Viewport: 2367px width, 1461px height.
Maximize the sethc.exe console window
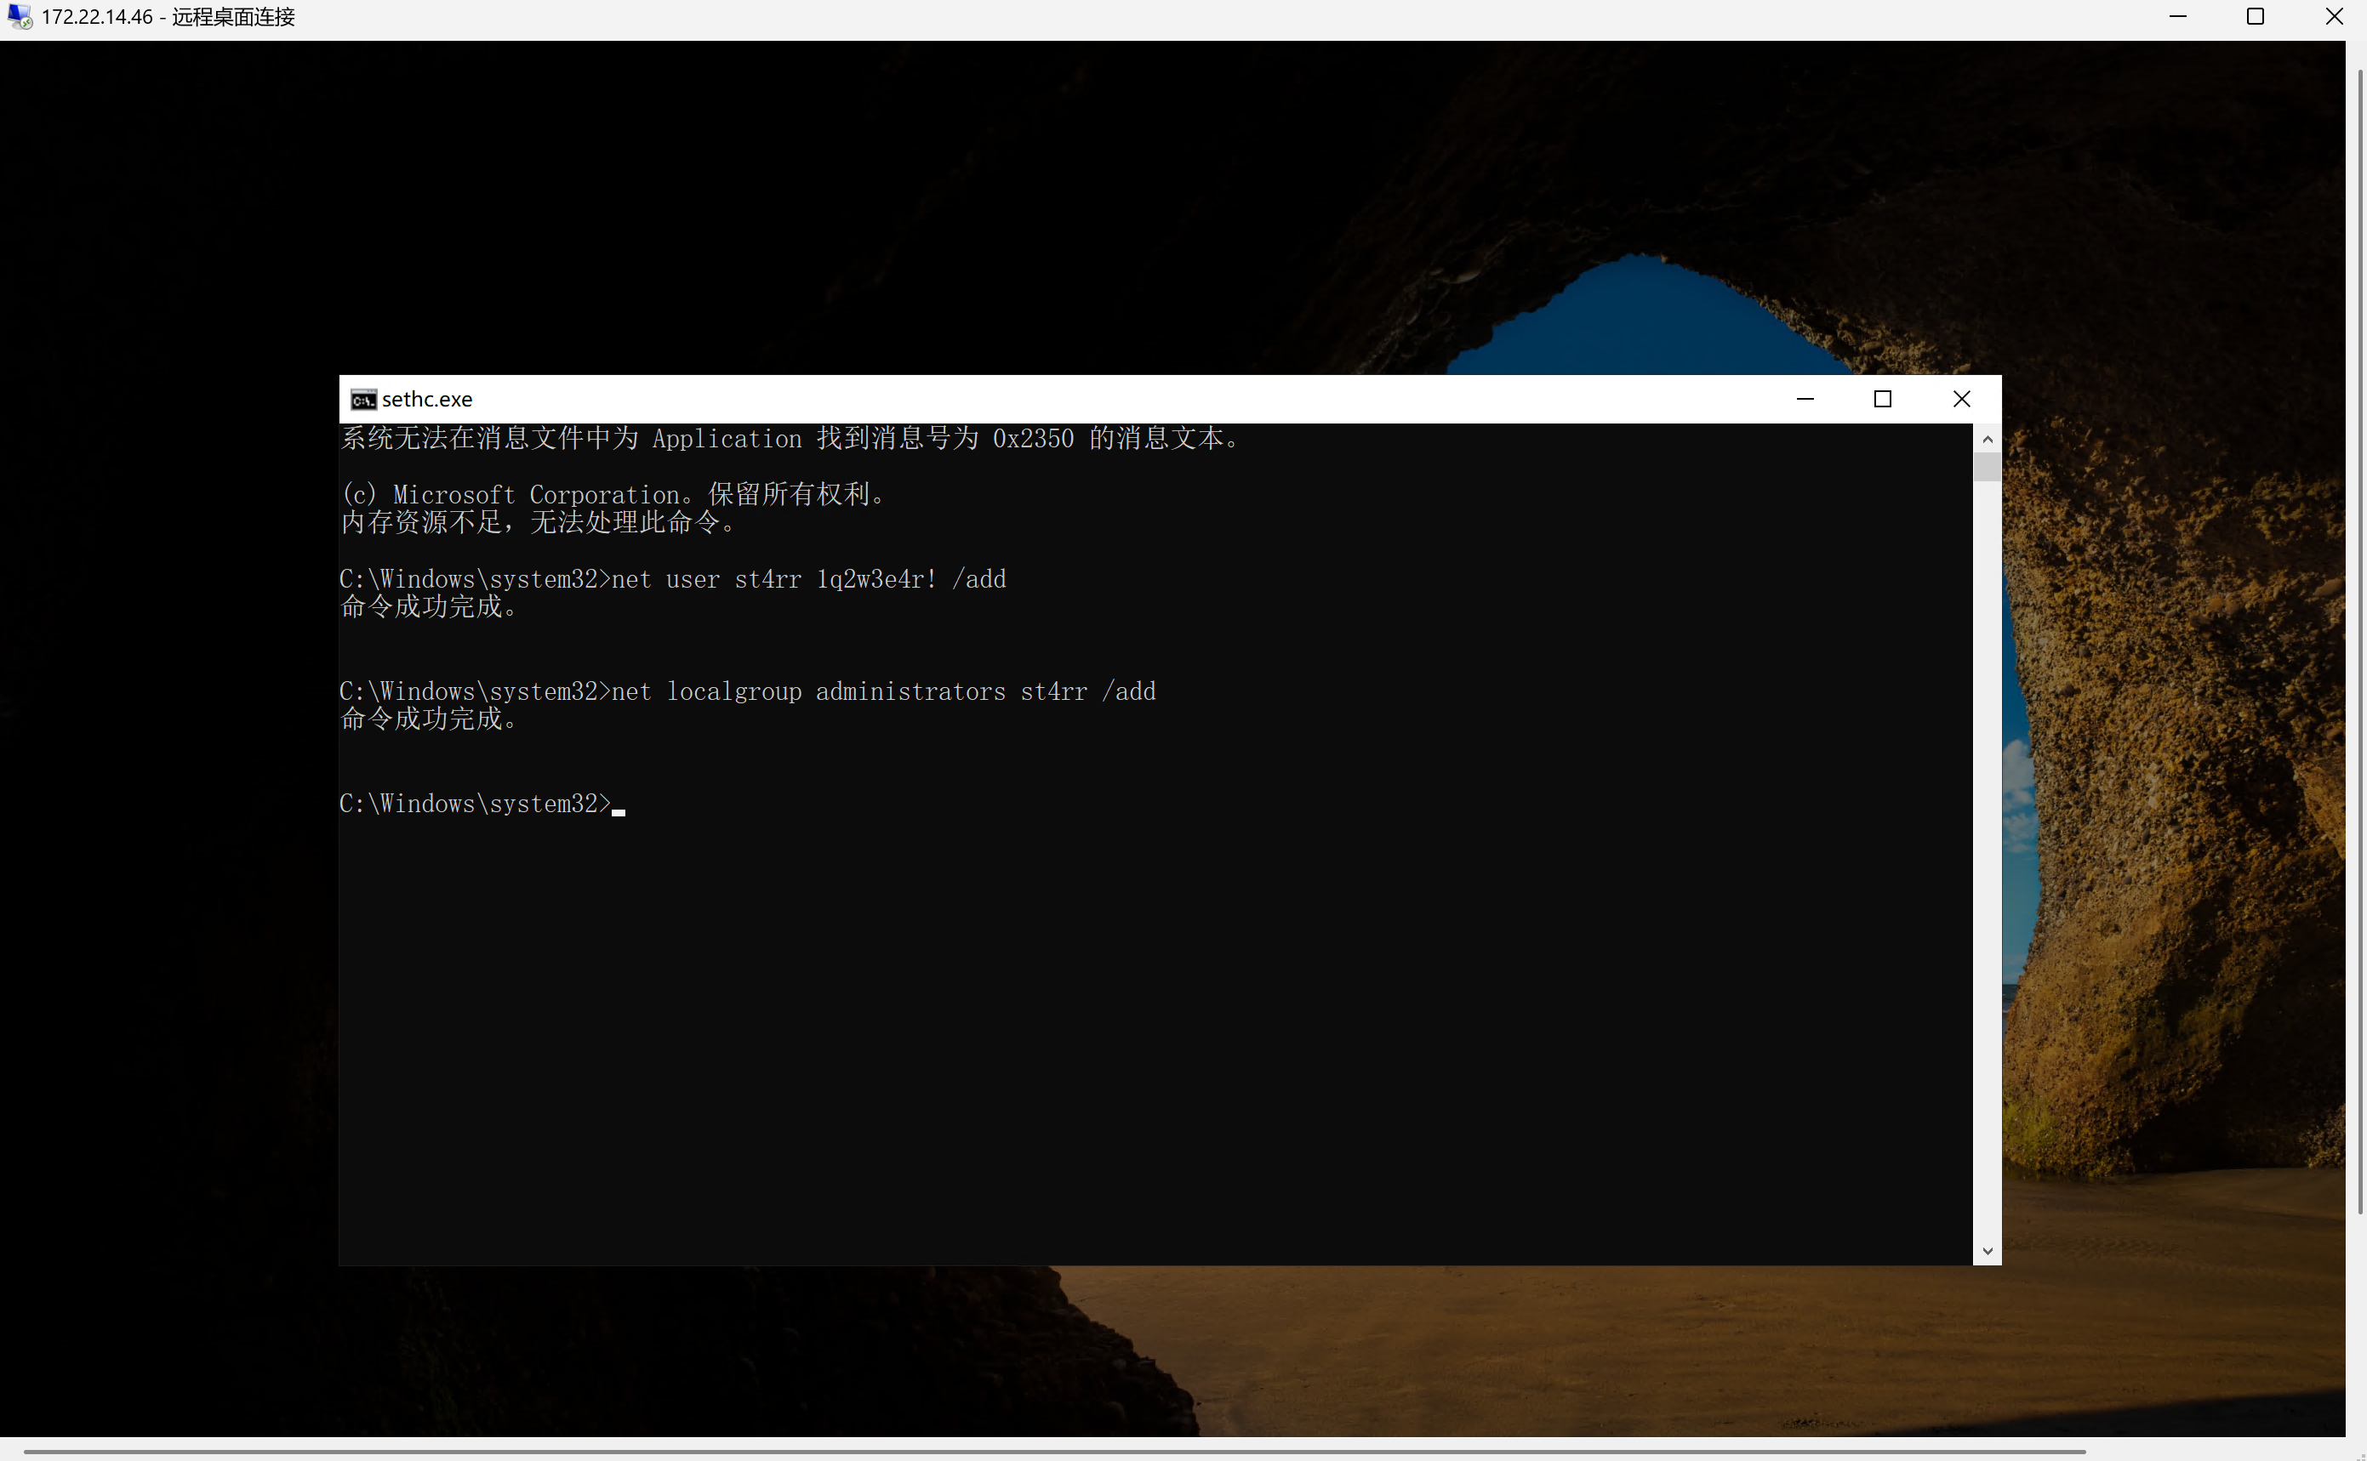click(1882, 399)
